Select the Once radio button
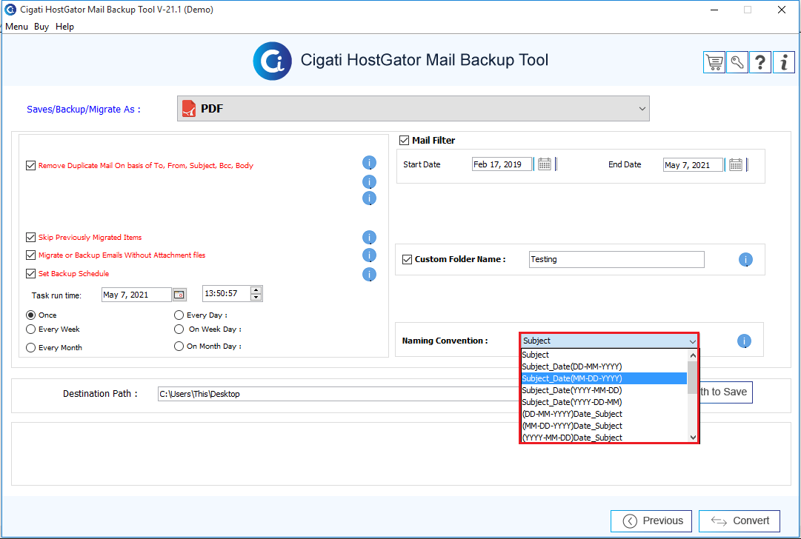Image resolution: width=801 pixels, height=539 pixels. pyautogui.click(x=30, y=315)
